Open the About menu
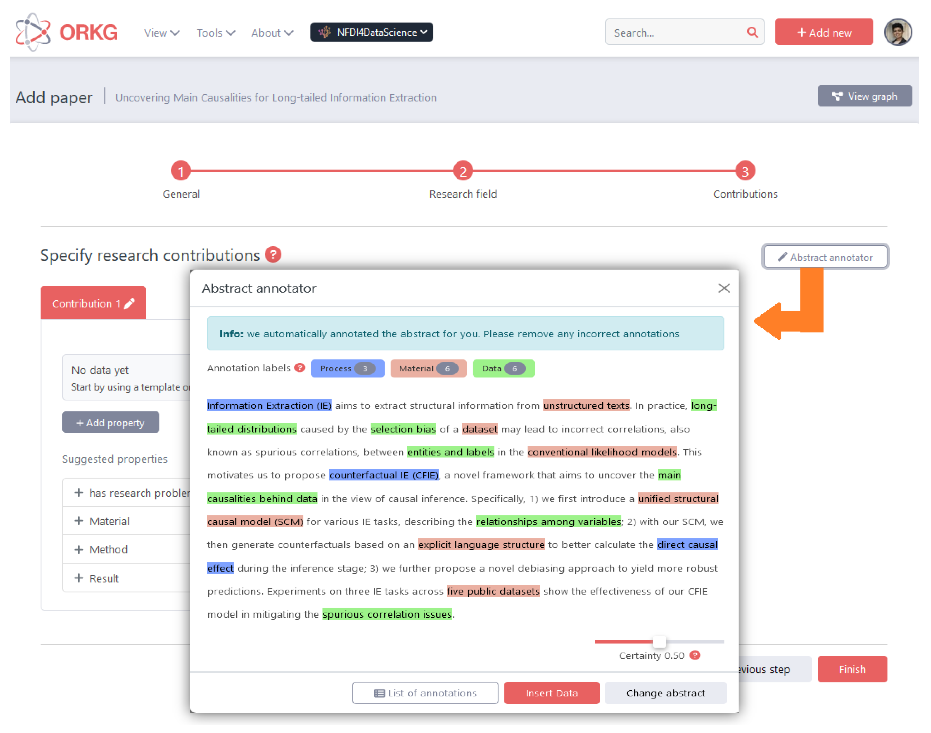This screenshot has width=931, height=733. [272, 33]
